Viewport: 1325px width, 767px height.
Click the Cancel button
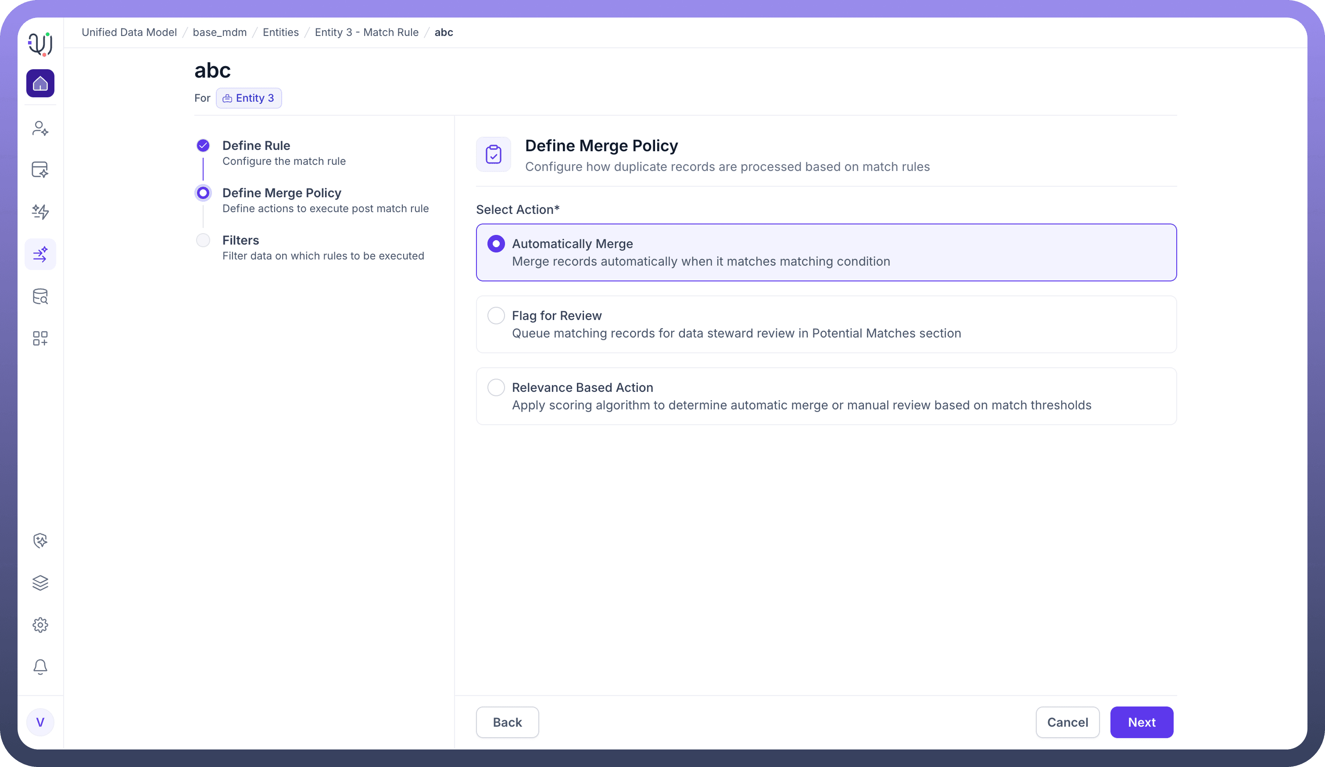pos(1067,722)
